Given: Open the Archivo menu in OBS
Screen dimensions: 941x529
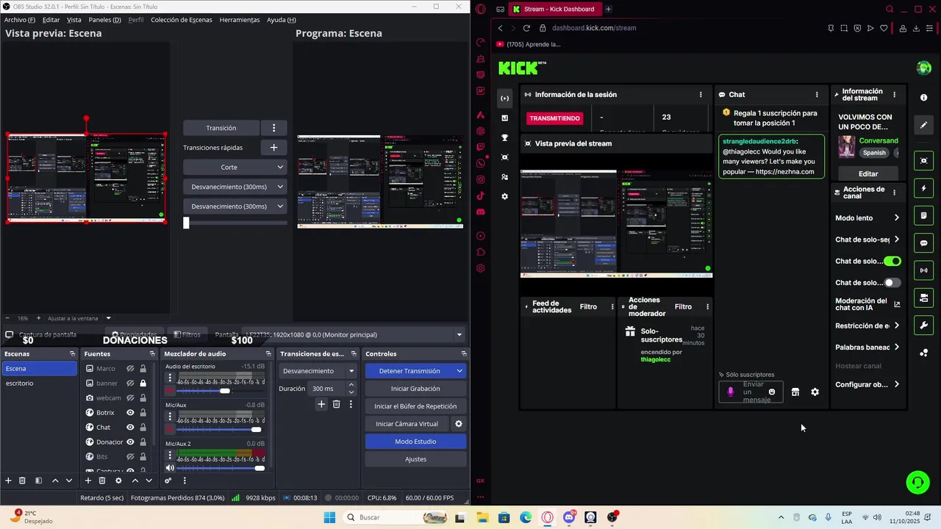Looking at the screenshot, I should tap(20, 20).
